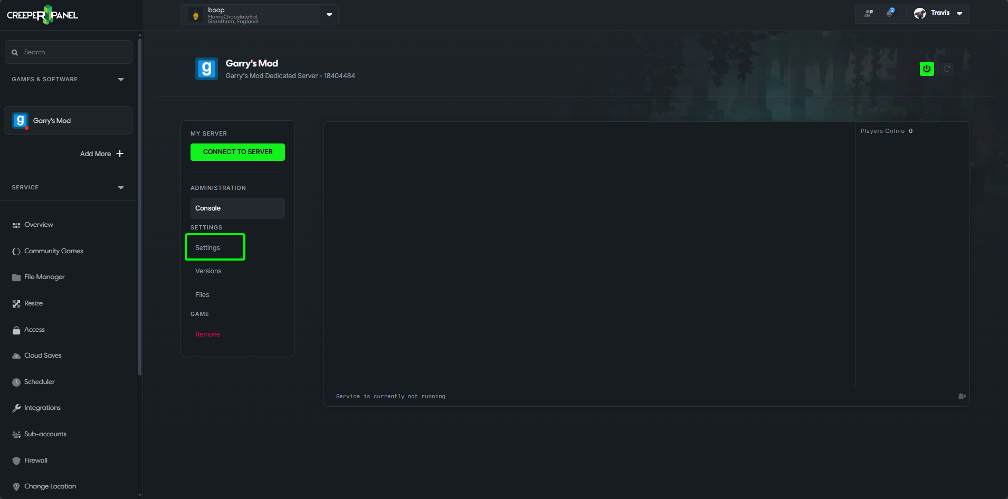Click the large Garry's Mod header logo
This screenshot has width=1008, height=499.
(207, 69)
